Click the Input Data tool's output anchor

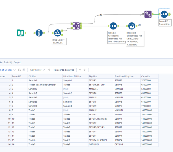point(25,33)
